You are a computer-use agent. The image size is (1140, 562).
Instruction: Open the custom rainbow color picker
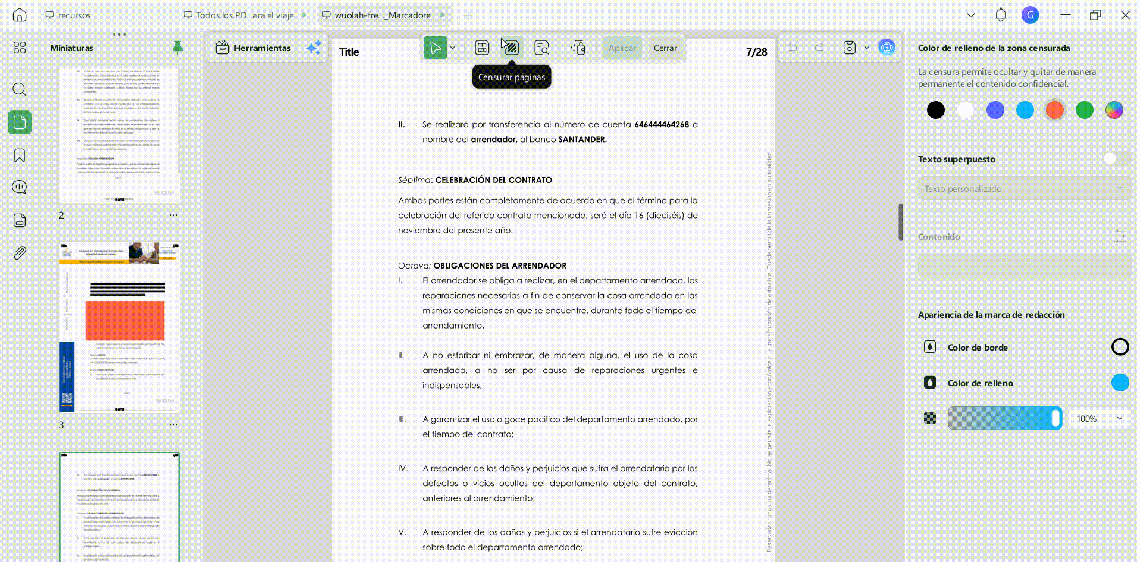point(1114,110)
